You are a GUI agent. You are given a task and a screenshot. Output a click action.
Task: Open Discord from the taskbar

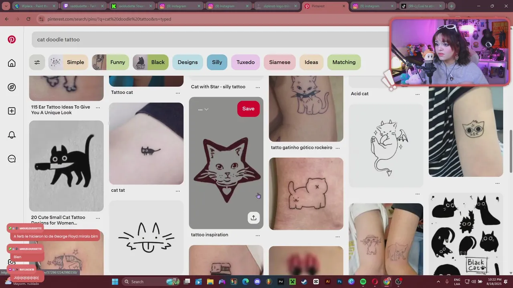[x=257, y=282]
